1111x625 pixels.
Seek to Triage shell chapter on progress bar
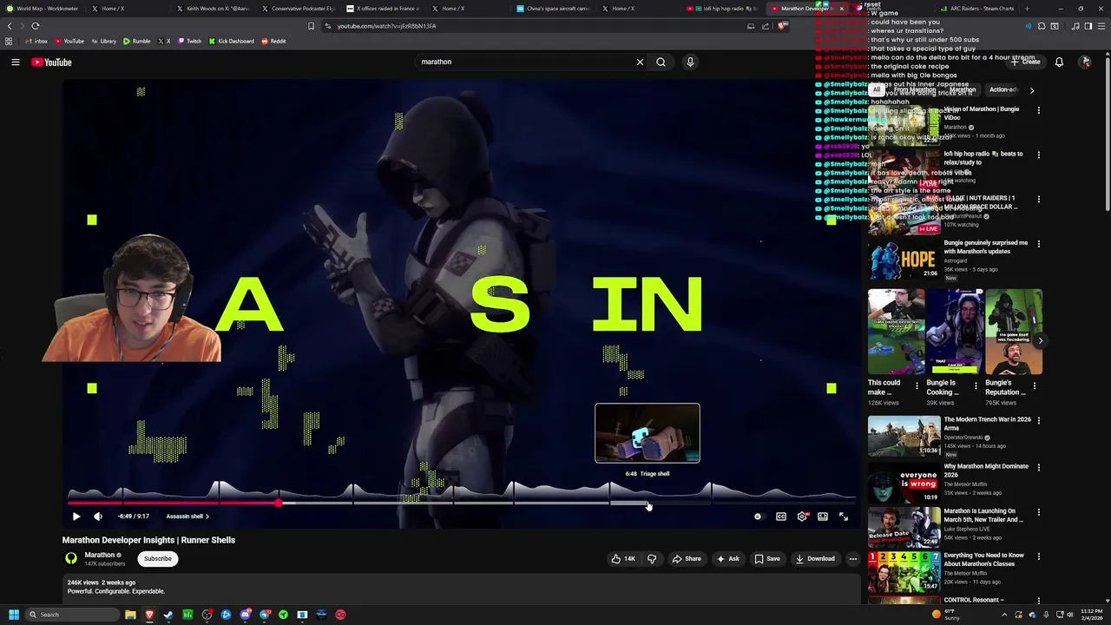[660, 503]
